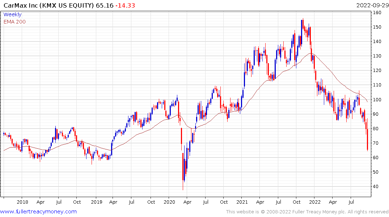389x217 pixels.
Task: Click the www.fullertreacymoney.com link
Action: (x=38, y=212)
